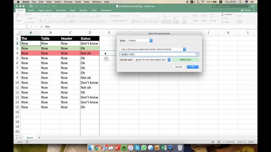The height and width of the screenshot is (152, 271).
Task: Click the 'Don't know' cell in row 13
Action: [90, 98]
